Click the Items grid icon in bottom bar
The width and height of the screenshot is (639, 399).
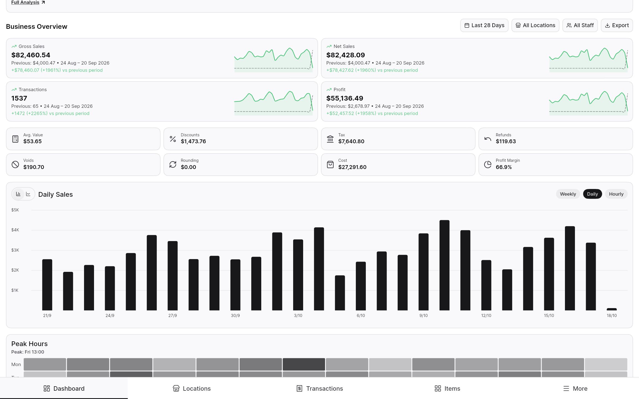(438, 388)
